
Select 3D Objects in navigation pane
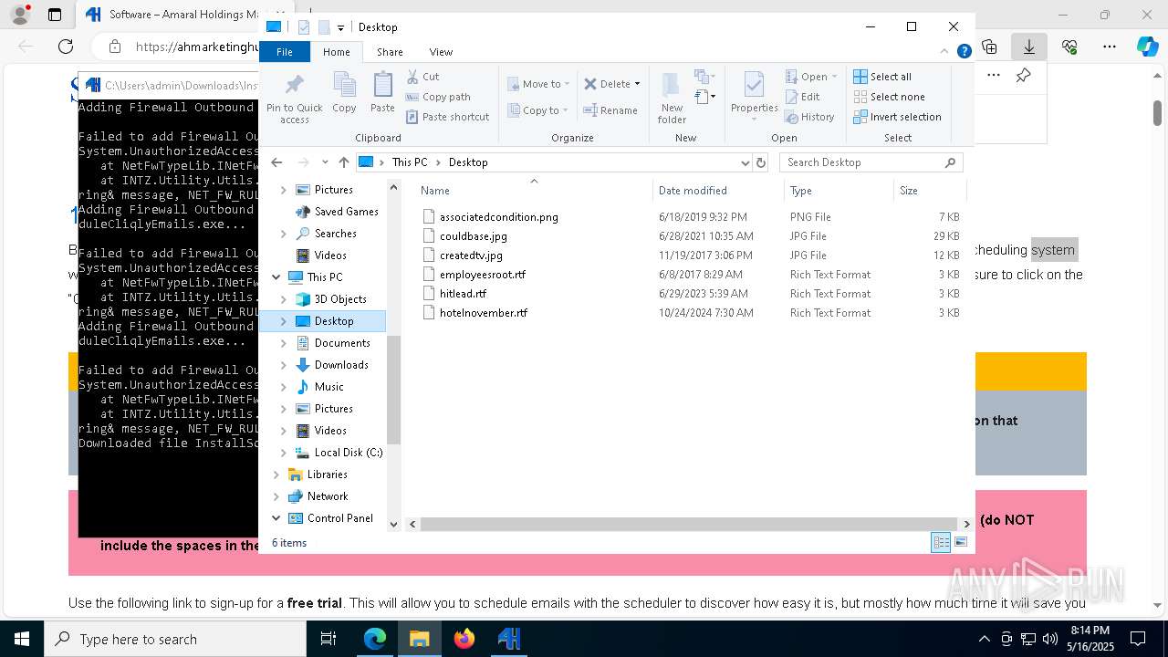click(340, 299)
